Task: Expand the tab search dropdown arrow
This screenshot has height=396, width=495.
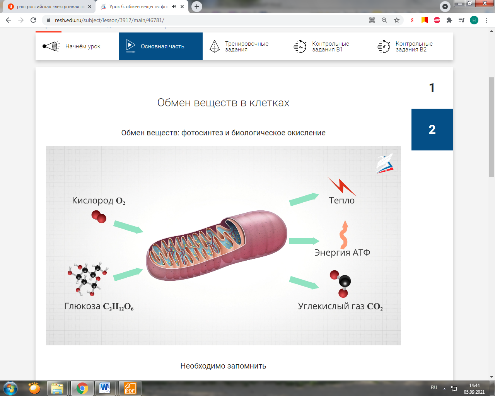Action: [445, 7]
